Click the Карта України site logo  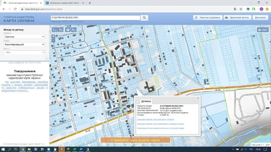pyautogui.click(x=19, y=19)
